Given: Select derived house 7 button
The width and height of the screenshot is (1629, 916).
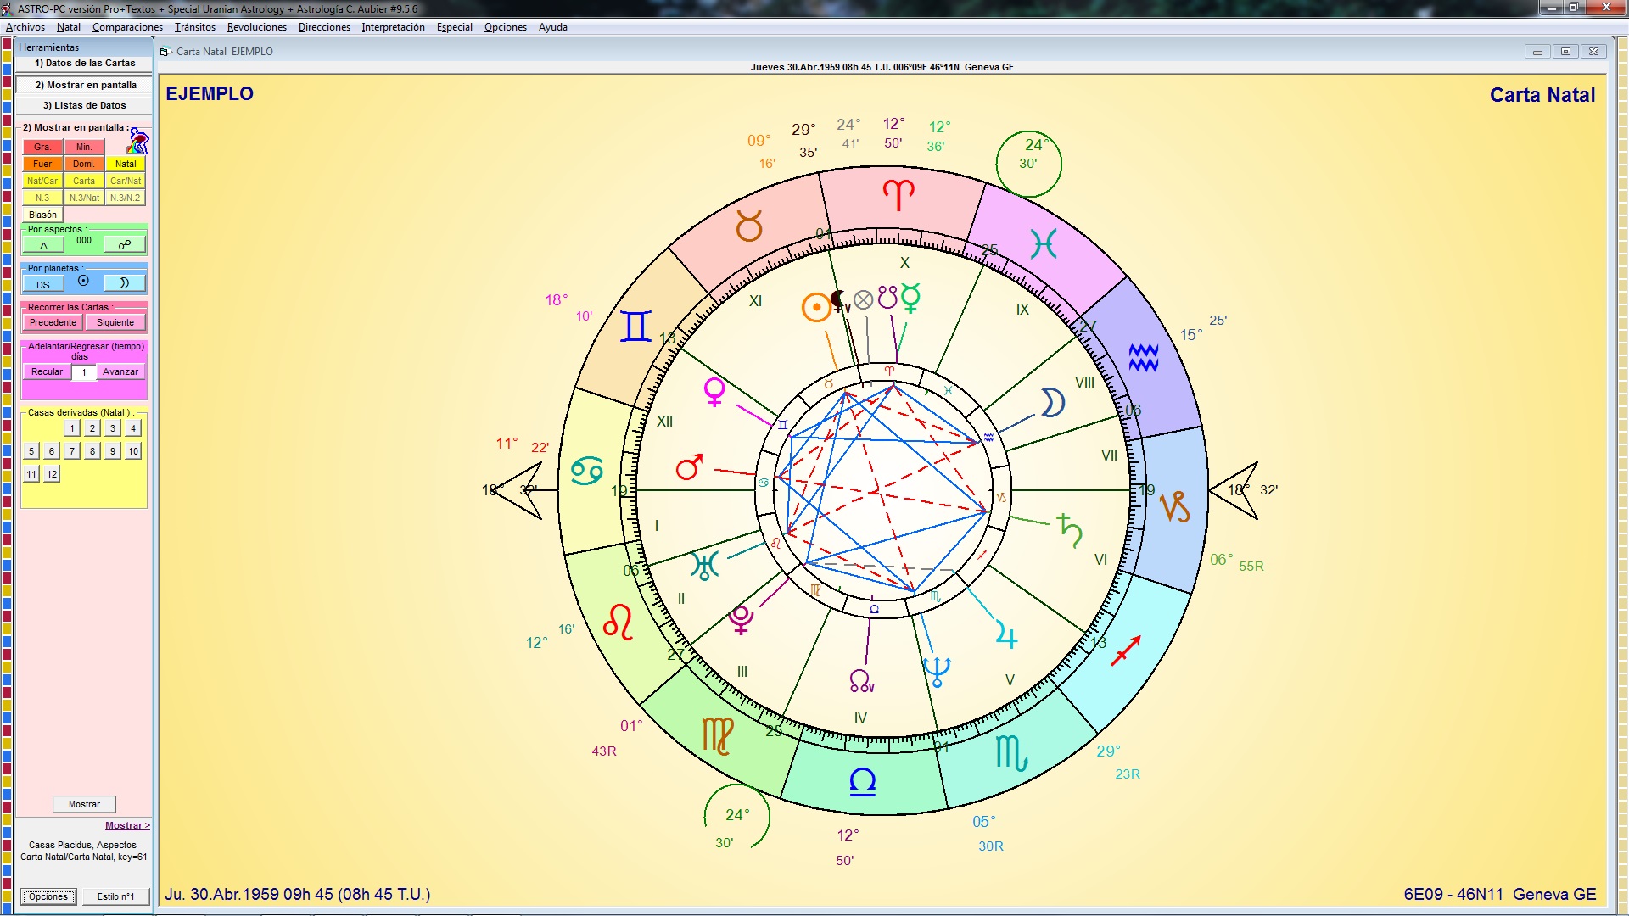Looking at the screenshot, I should [x=72, y=451].
